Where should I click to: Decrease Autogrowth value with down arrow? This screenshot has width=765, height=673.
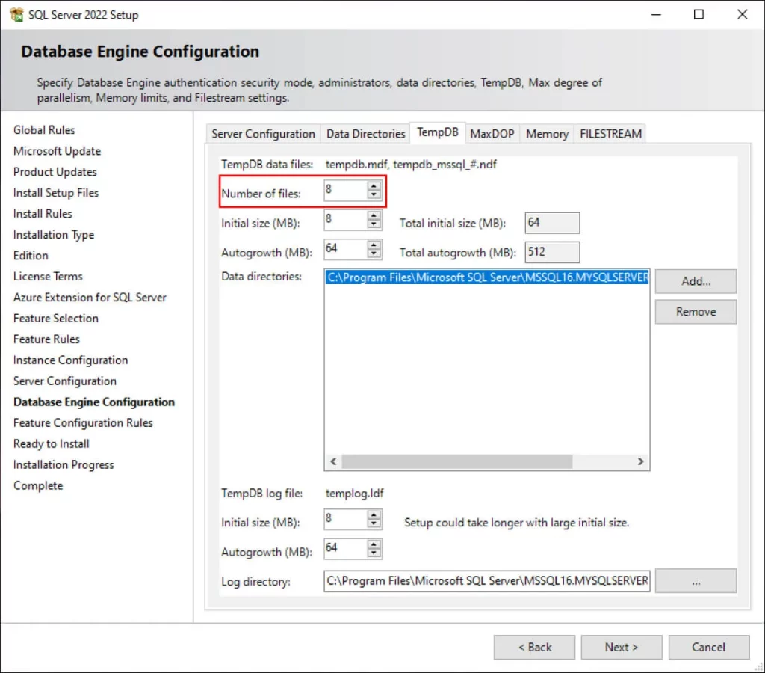coord(374,253)
